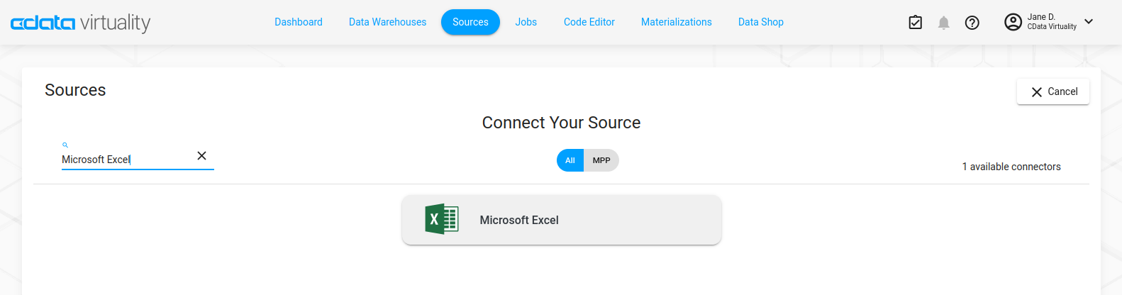Click the user account avatar icon

click(1013, 22)
